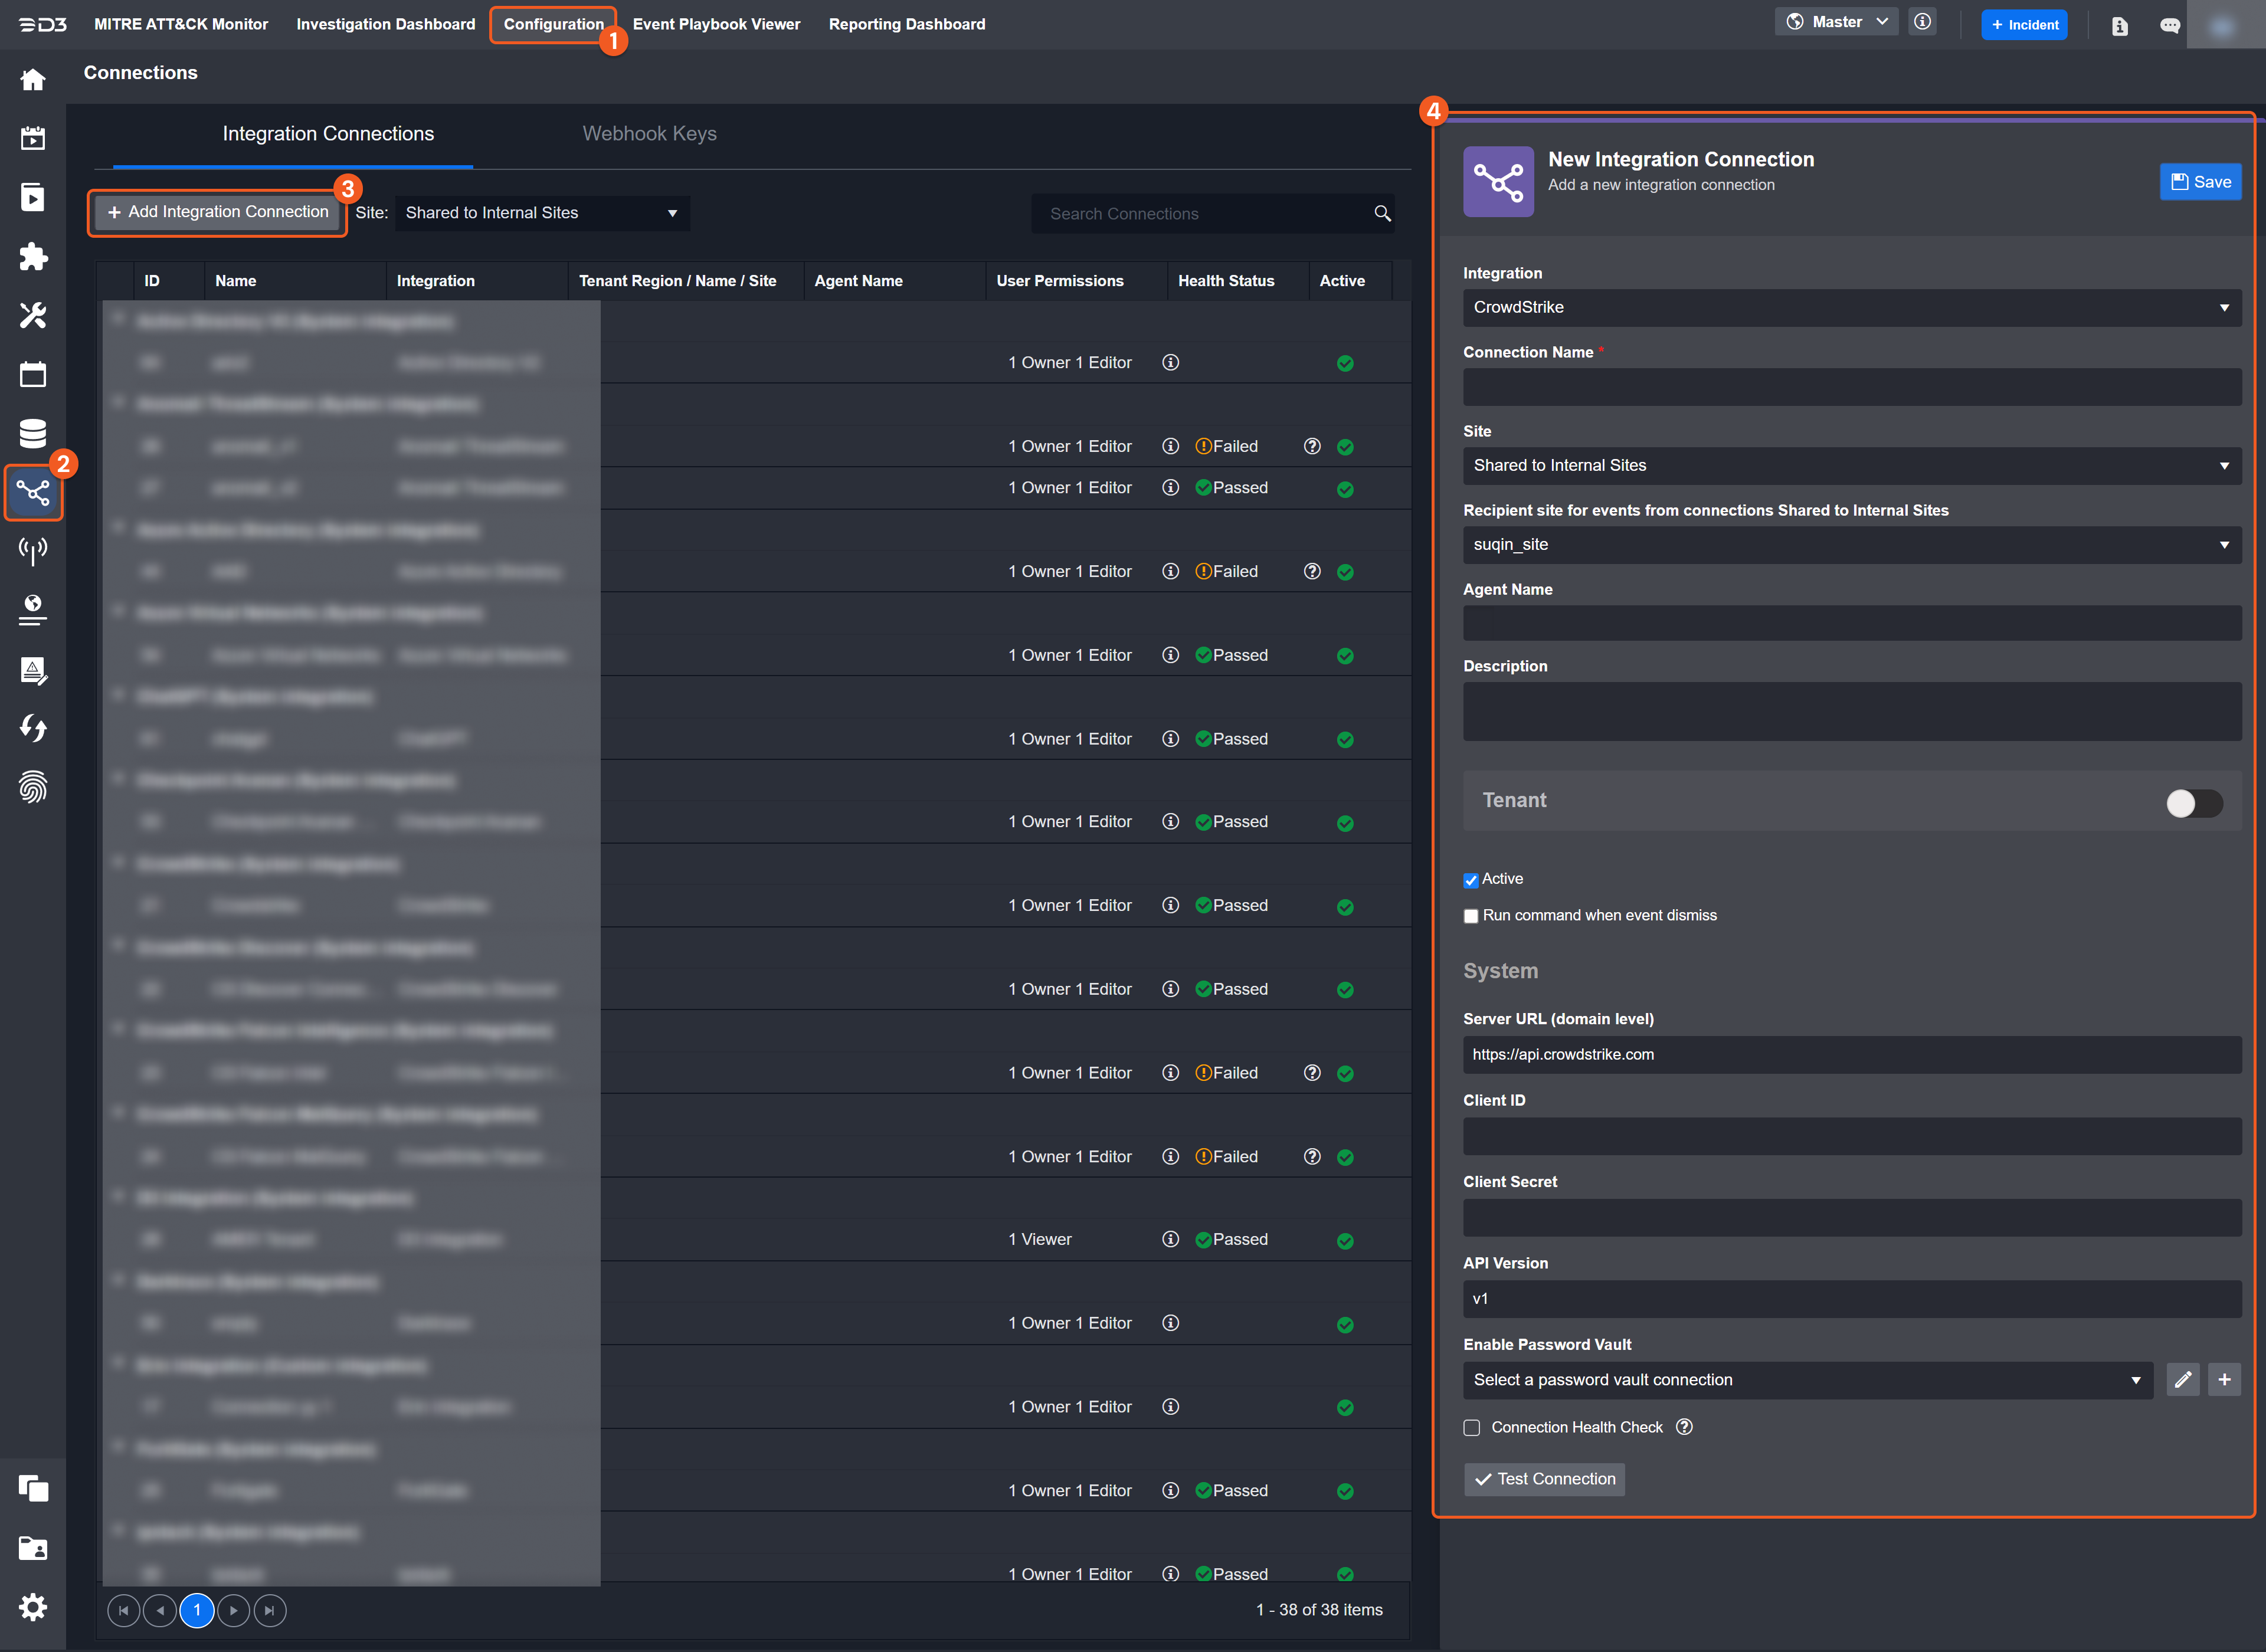This screenshot has width=2266, height=1652.
Task: Click the Test Connection button
Action: tap(1544, 1479)
